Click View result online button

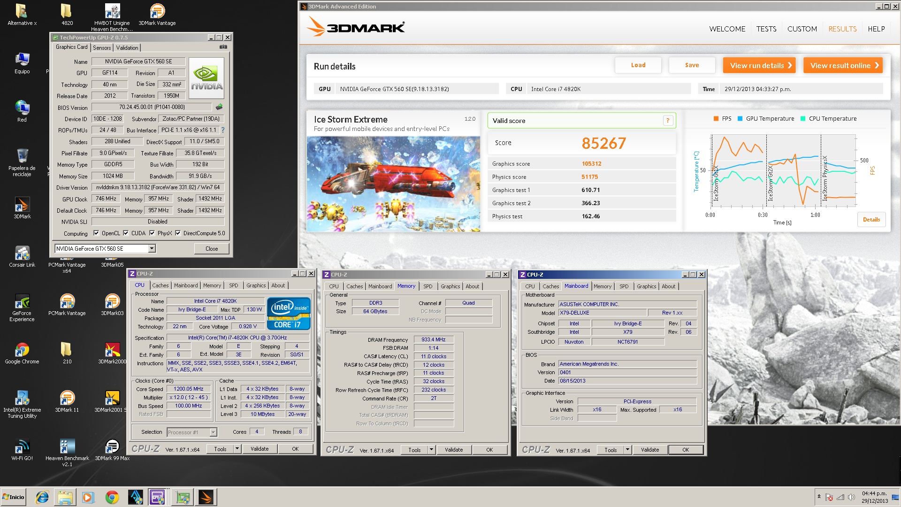click(843, 65)
